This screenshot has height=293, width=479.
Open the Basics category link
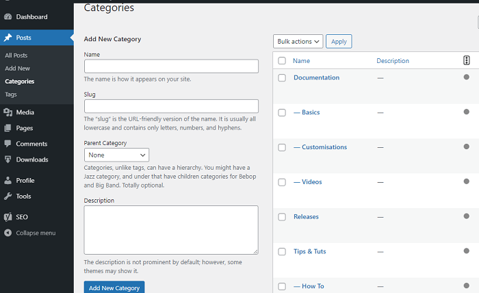[307, 112]
